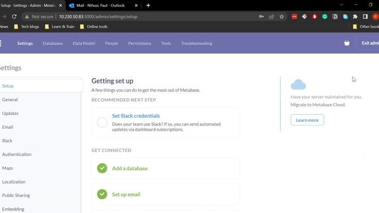This screenshot has width=379, height=213.
Task: Select Authentication in settings sidebar
Action: point(40,154)
